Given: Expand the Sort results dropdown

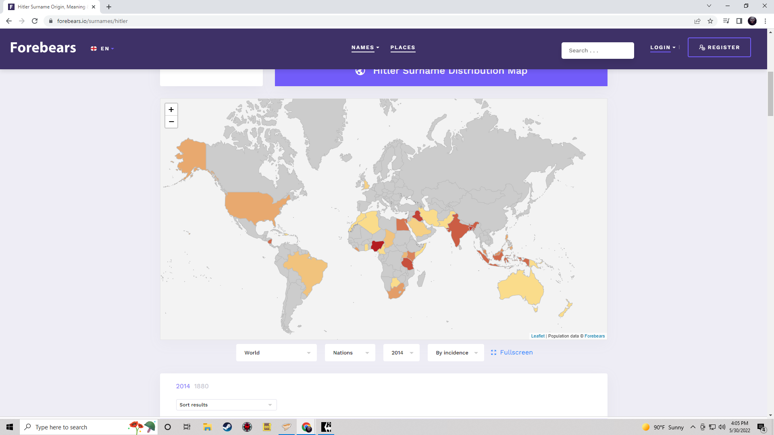Looking at the screenshot, I should [227, 405].
